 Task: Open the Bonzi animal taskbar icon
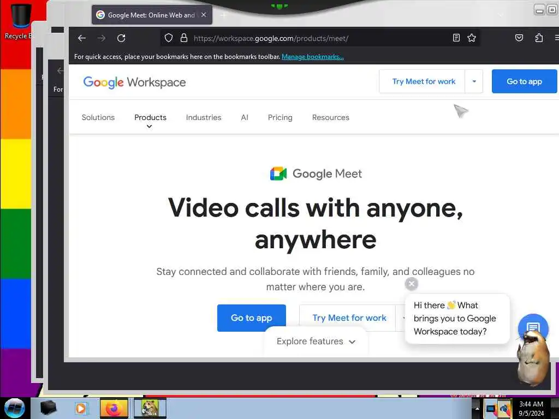click(x=150, y=408)
